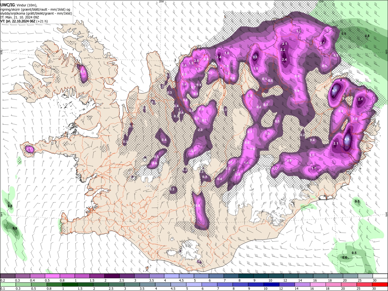Click the bright pink 0.5–0.8 swatch in upper legend

click(x=52, y=276)
